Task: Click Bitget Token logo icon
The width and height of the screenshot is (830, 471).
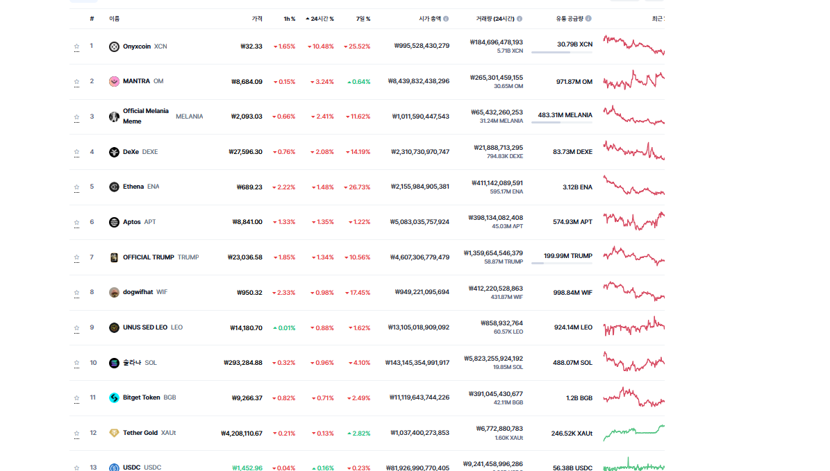Action: coord(114,397)
